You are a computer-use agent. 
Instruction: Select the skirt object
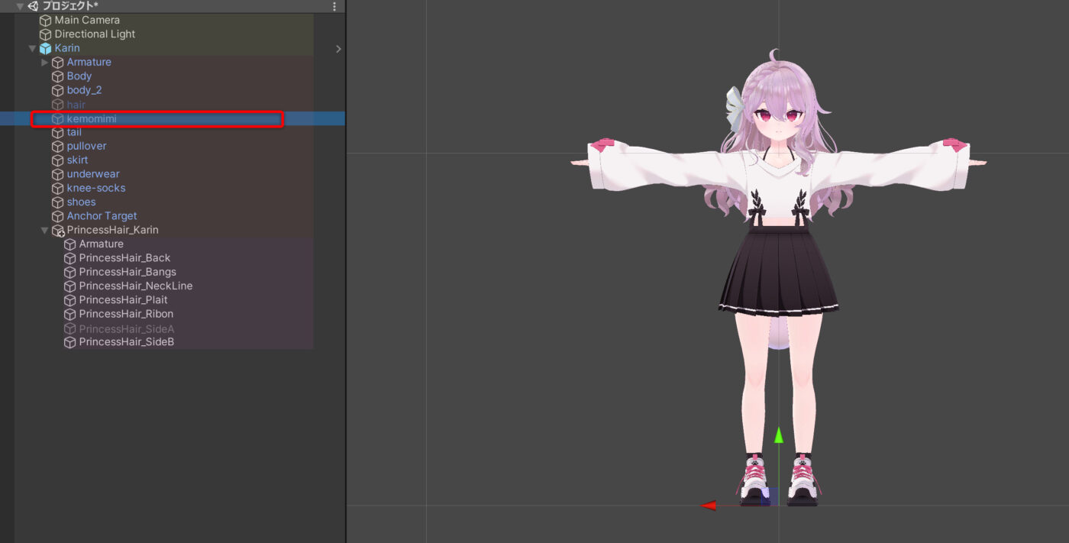coord(77,160)
